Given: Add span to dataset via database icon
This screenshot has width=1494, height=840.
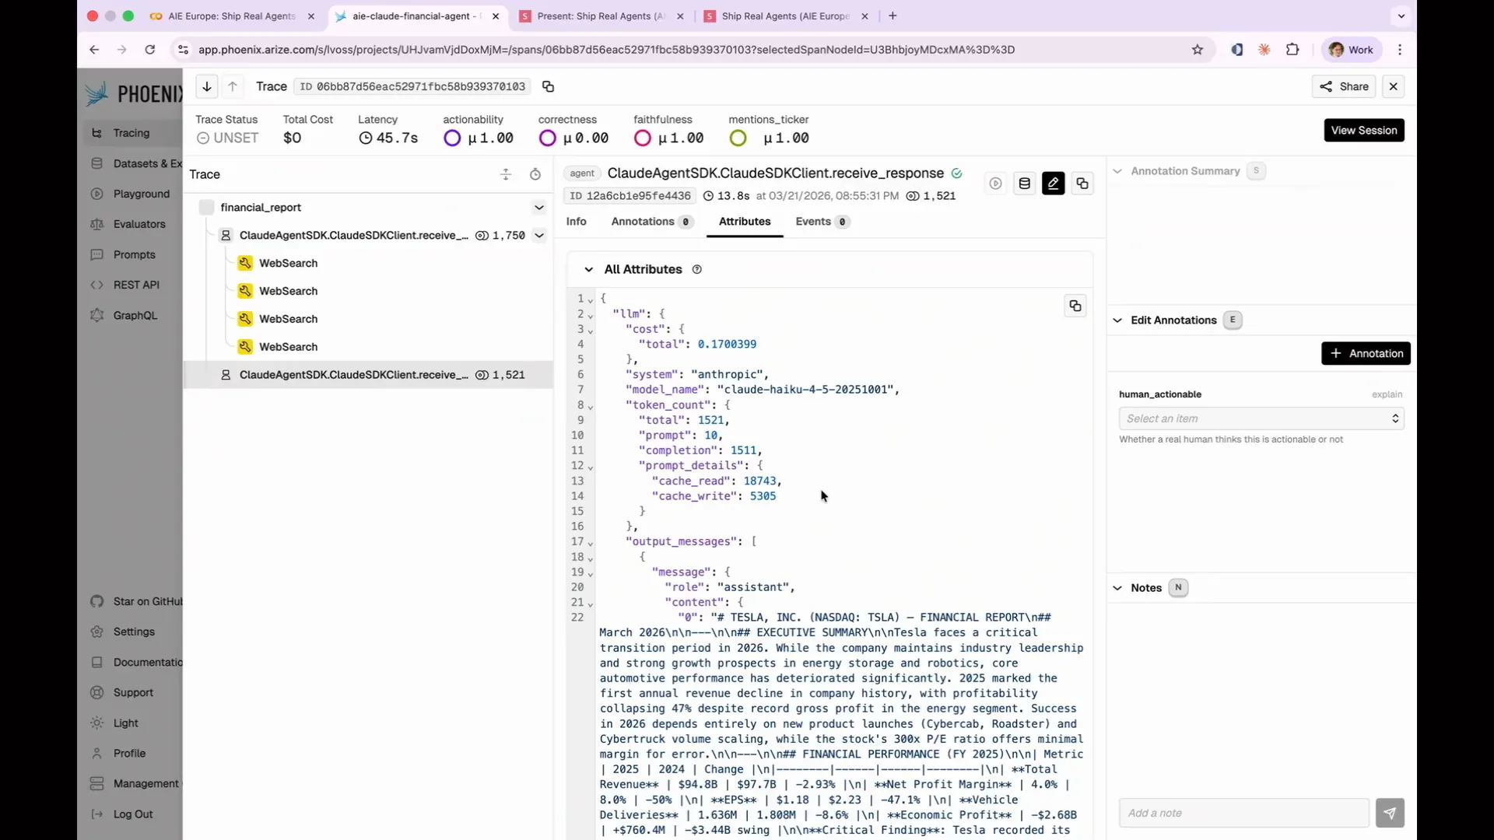Looking at the screenshot, I should click(x=1025, y=184).
